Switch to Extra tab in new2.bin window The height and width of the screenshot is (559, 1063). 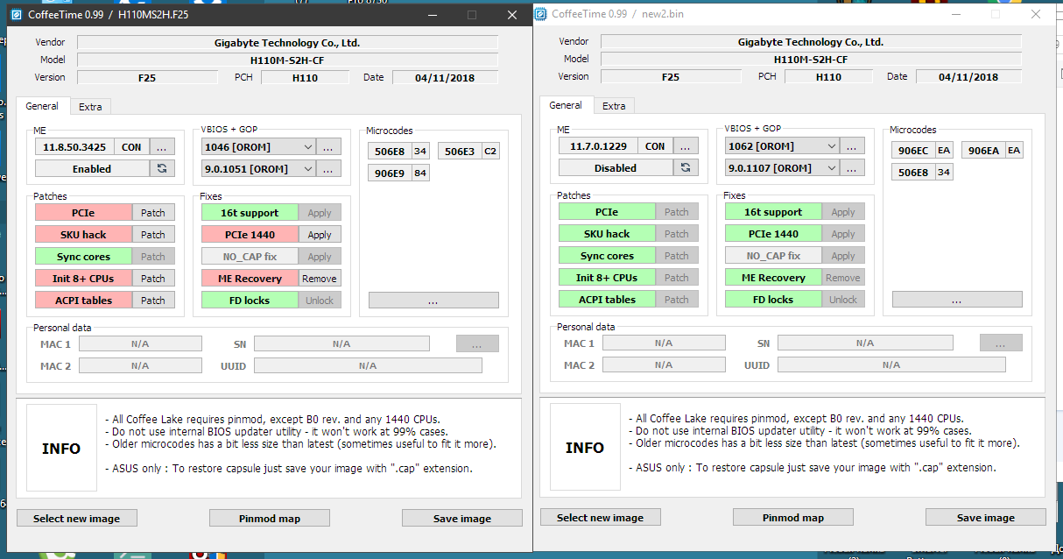[x=614, y=106]
